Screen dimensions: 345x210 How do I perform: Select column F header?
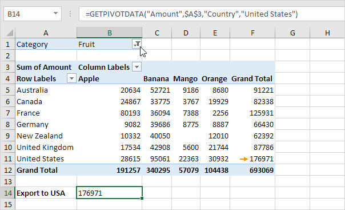point(252,33)
